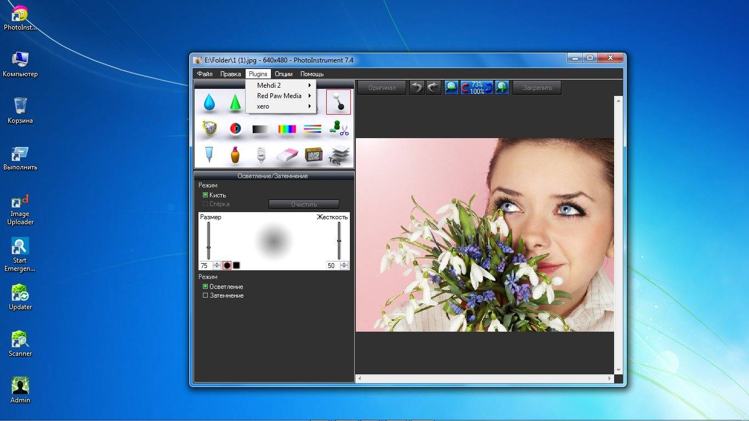This screenshot has width=749, height=421.
Task: Select the dodge/burn ball-and-stick tool
Action: pos(338,102)
